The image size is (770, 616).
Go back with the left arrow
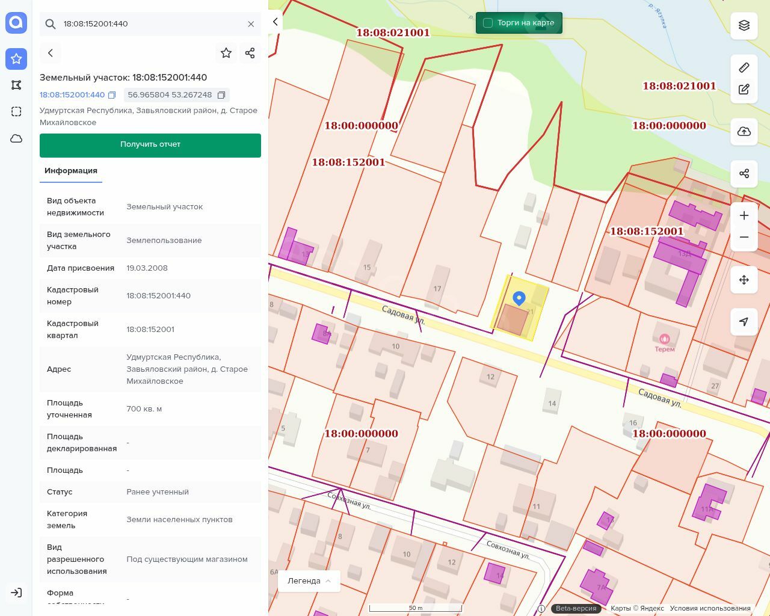pos(51,53)
